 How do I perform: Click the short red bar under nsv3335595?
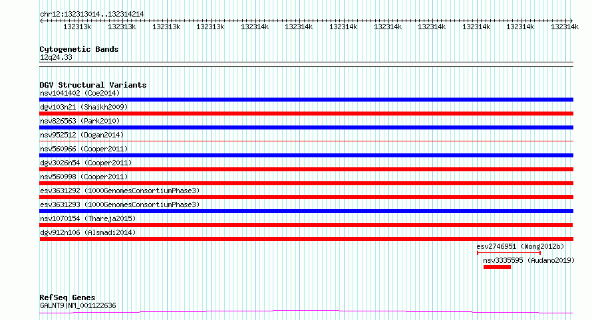498,267
